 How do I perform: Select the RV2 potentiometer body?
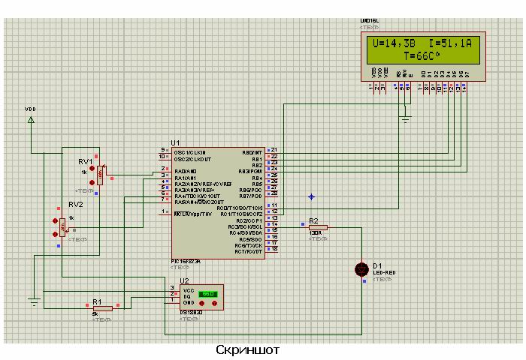click(62, 227)
